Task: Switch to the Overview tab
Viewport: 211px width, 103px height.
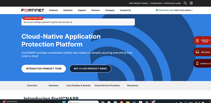Action: (32, 85)
